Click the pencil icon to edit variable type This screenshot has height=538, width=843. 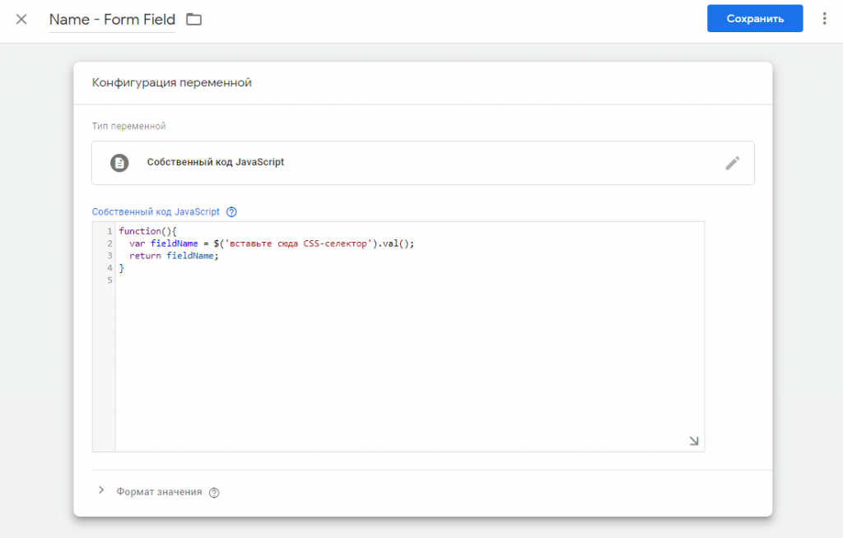tap(732, 163)
